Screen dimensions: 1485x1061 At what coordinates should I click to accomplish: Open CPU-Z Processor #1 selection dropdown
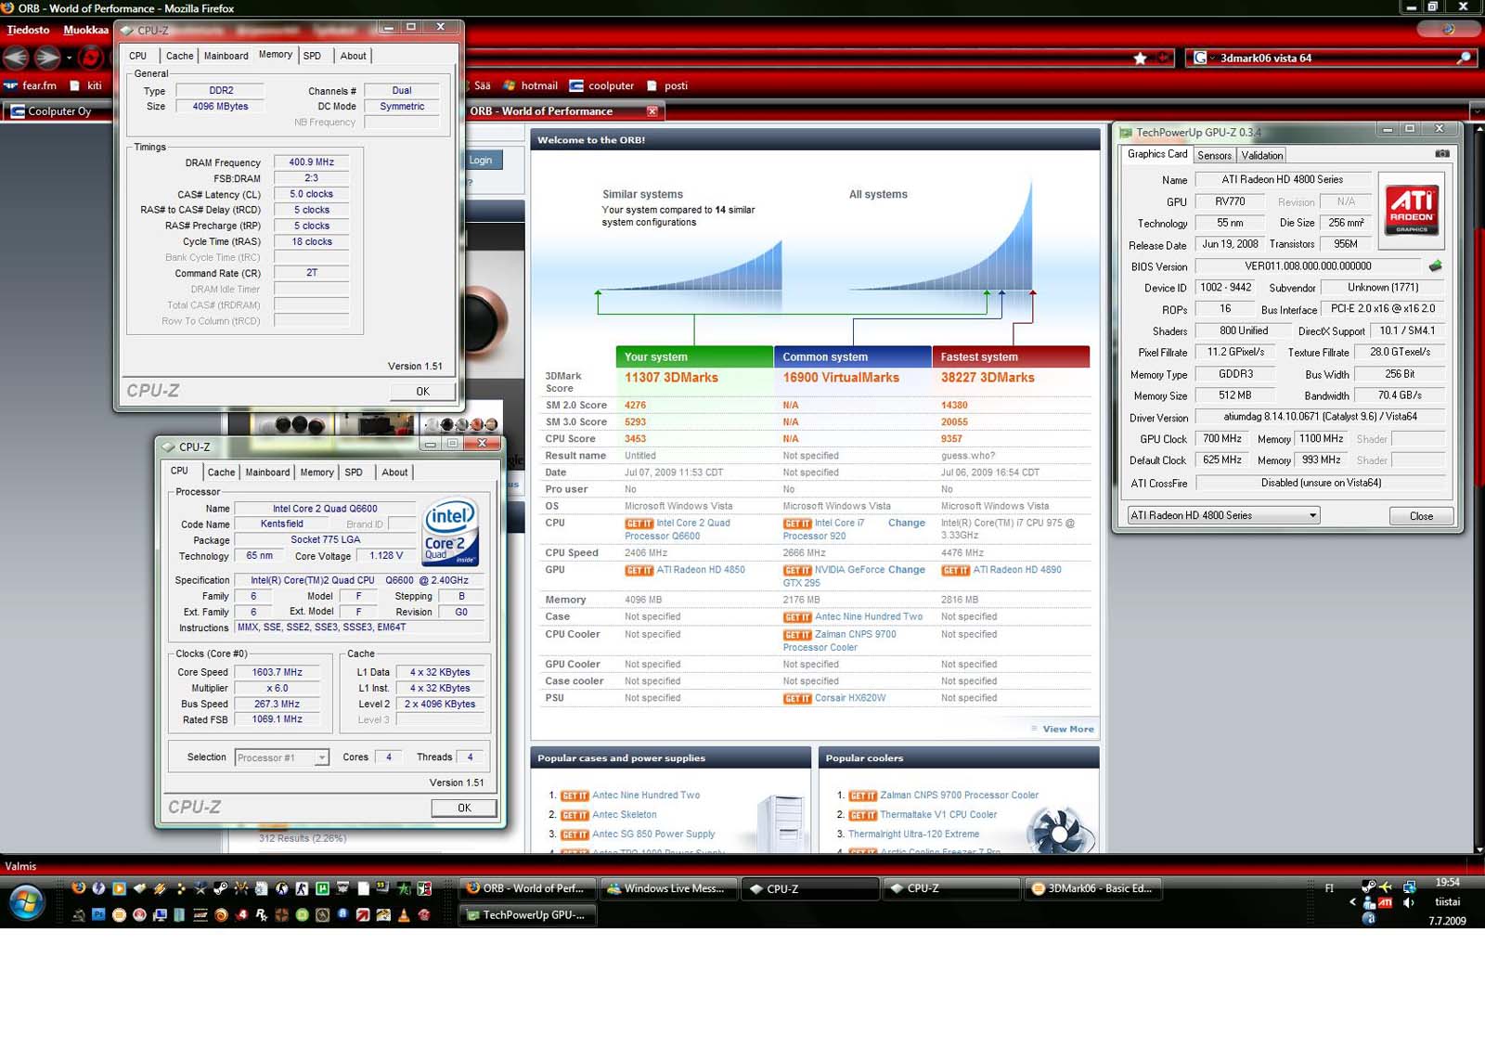[321, 757]
